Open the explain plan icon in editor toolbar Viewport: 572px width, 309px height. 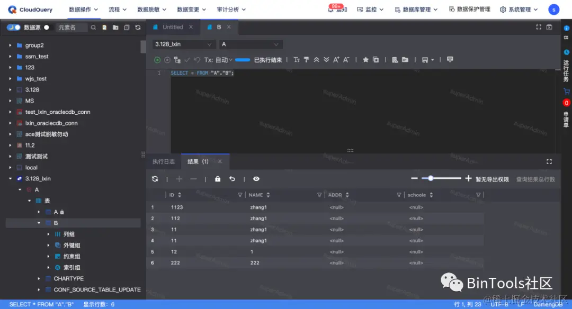(x=177, y=60)
